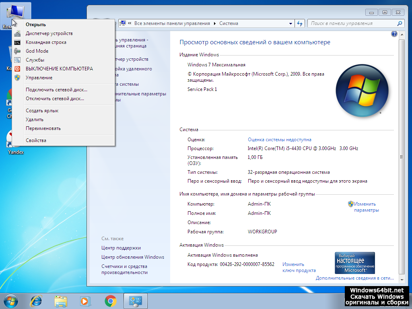The image size is (412, 309).
Task: Select the Computer desktop icon
Action: click(x=16, y=16)
